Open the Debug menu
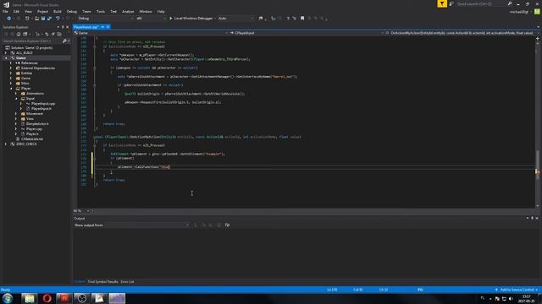This screenshot has height=304, width=542. click(x=72, y=11)
